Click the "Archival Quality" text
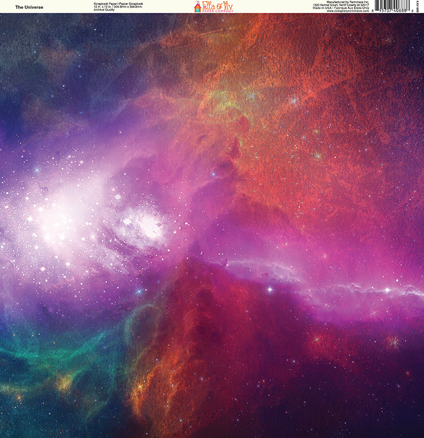The image size is (424, 438). pyautogui.click(x=104, y=9)
